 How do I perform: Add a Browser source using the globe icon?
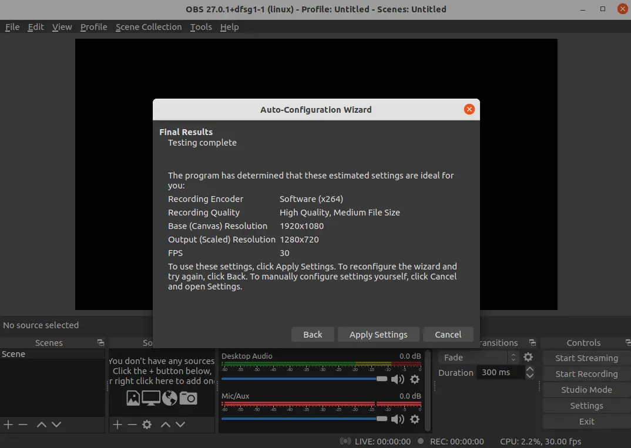[170, 398]
